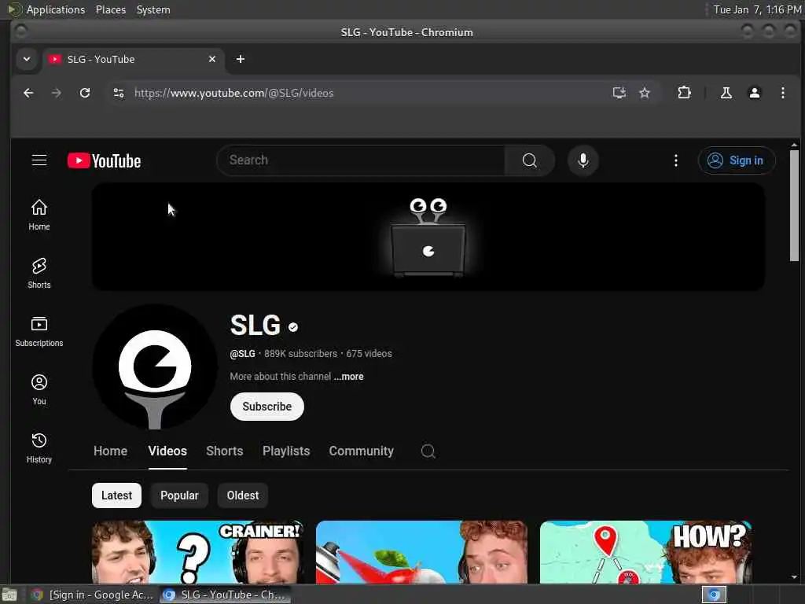Open the Places system menu

coord(110,9)
